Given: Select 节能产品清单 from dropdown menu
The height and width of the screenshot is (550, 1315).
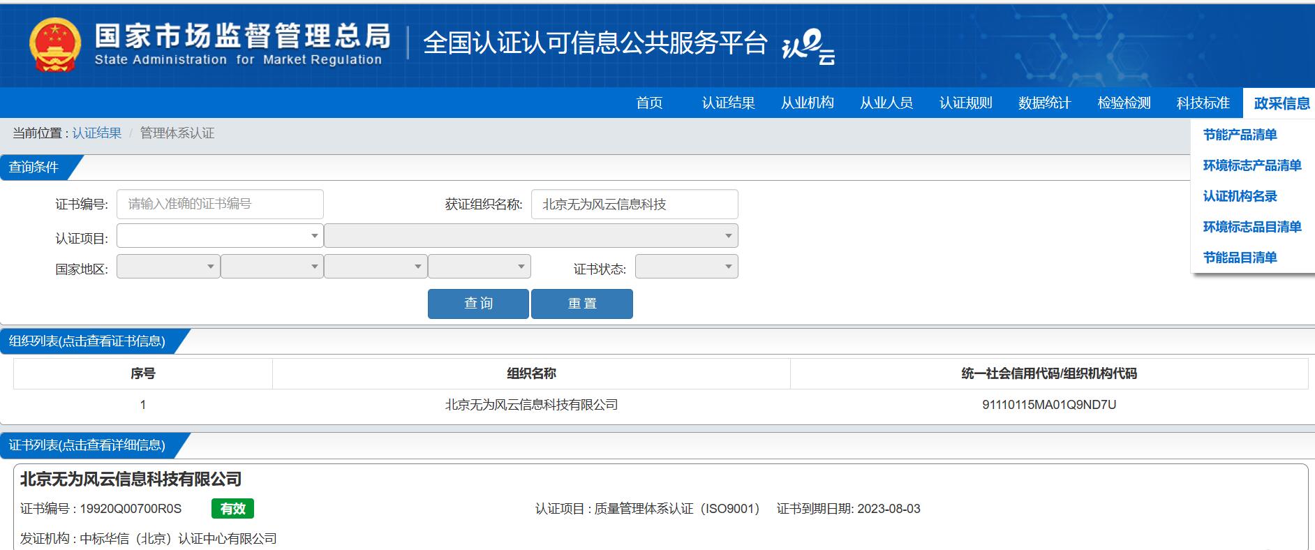Looking at the screenshot, I should click(x=1240, y=135).
